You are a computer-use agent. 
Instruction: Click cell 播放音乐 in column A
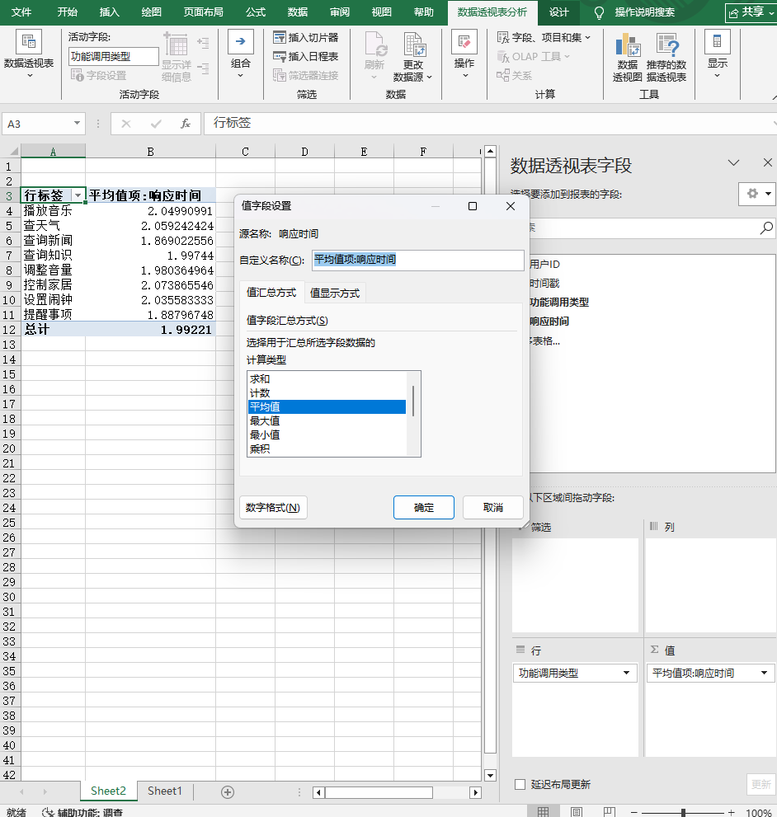53,210
